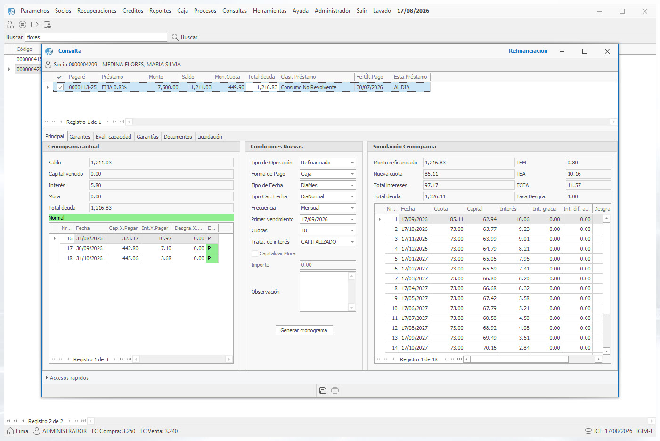Open the Herramientas menu
The height and width of the screenshot is (441, 660).
(x=269, y=11)
